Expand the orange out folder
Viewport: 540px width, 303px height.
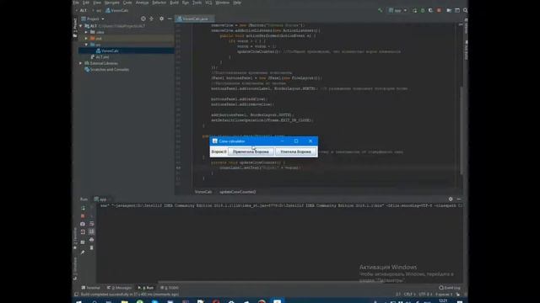(x=86, y=39)
